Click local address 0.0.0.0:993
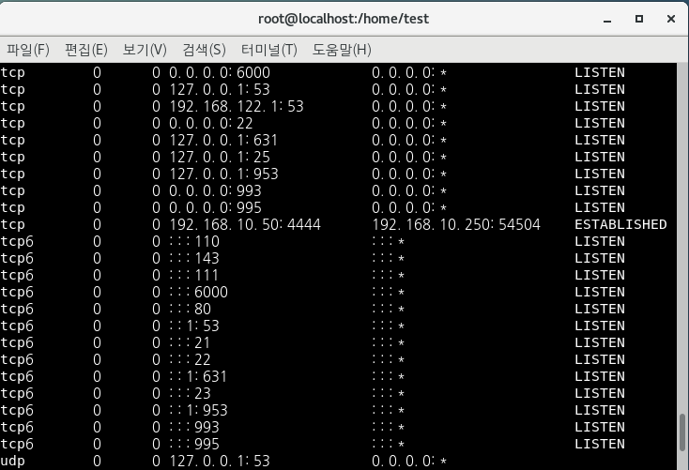This screenshot has height=470, width=689. [x=215, y=190]
